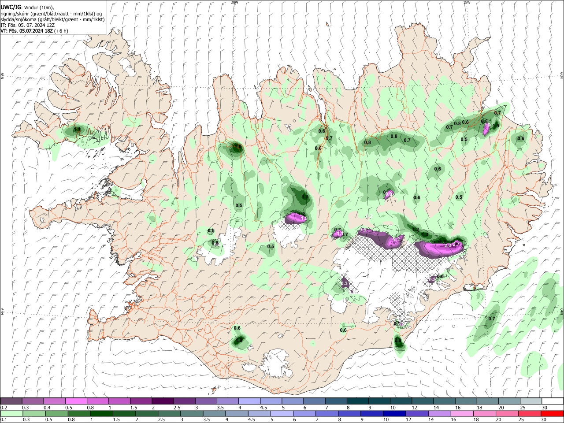Image resolution: width=564 pixels, height=423 pixels.
Task: Select the violet 12 swatch in lower legend row
Action: (x=417, y=413)
